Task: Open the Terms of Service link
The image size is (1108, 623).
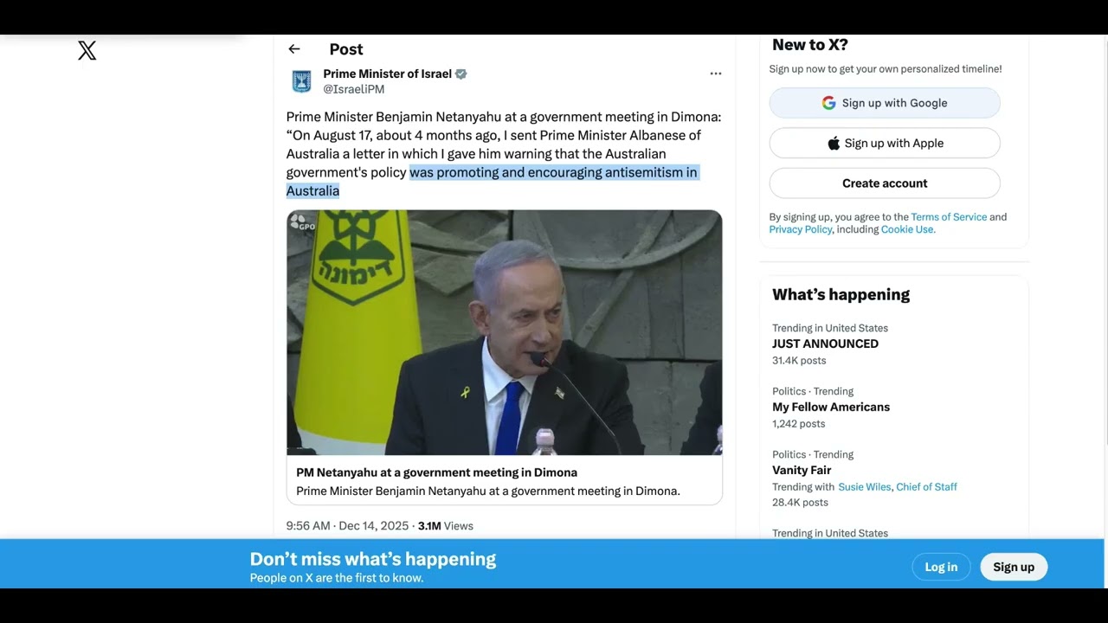Action: click(x=949, y=217)
